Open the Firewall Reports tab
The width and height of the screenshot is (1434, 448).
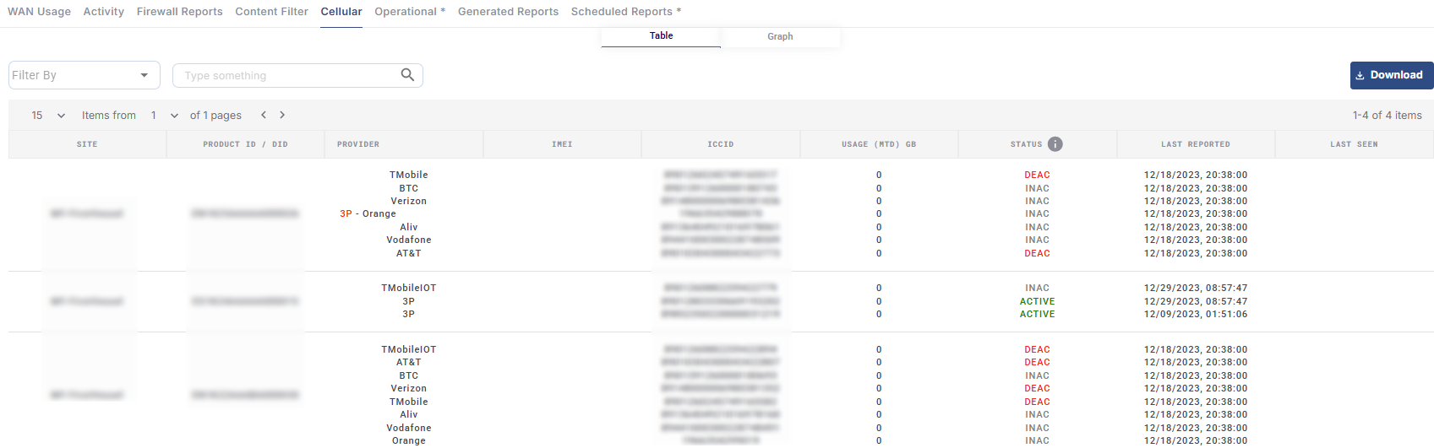click(x=179, y=12)
